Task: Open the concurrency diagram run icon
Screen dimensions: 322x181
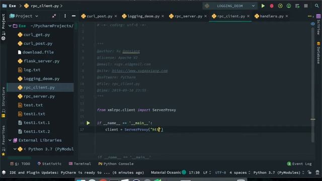Action: click(x=297, y=6)
